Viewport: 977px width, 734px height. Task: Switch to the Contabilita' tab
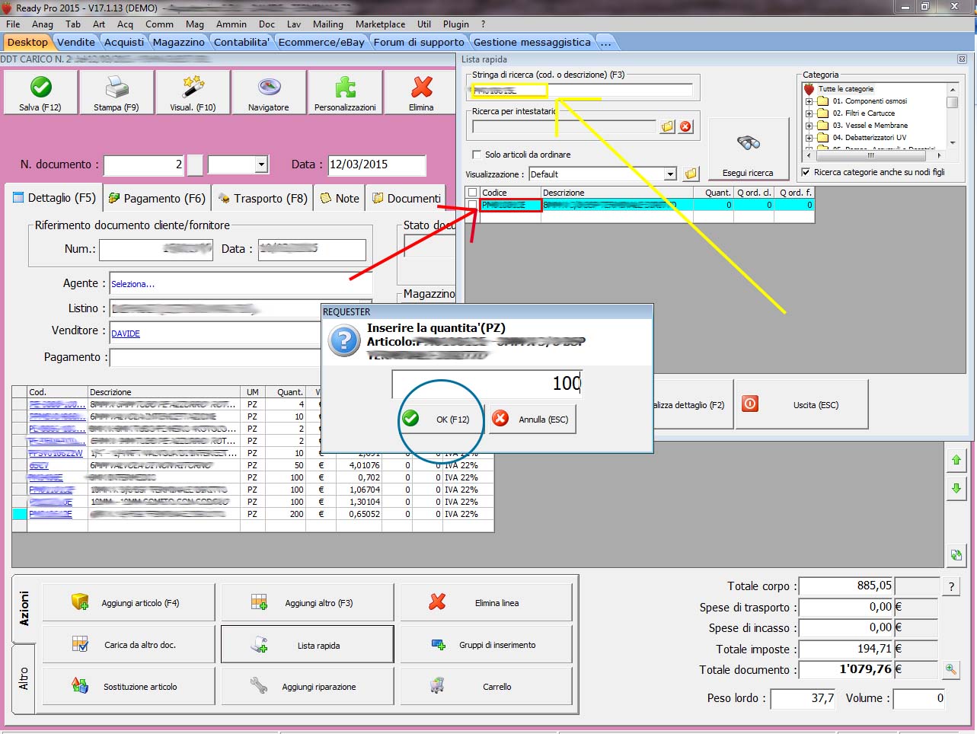click(x=241, y=42)
